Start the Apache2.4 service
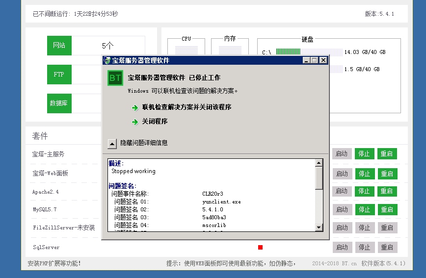 tap(342, 191)
